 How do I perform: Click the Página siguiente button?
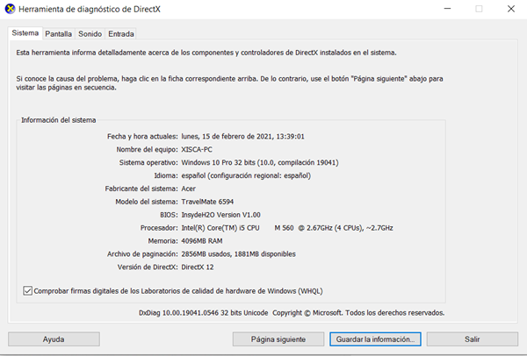[278, 339]
